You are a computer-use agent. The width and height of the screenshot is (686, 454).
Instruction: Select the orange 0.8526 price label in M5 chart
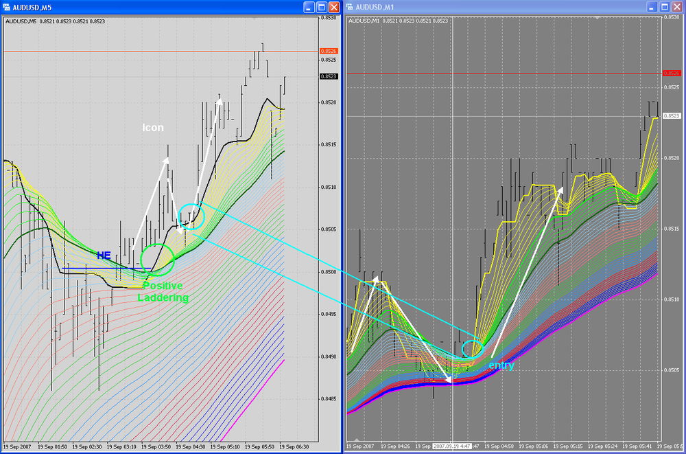pyautogui.click(x=329, y=52)
